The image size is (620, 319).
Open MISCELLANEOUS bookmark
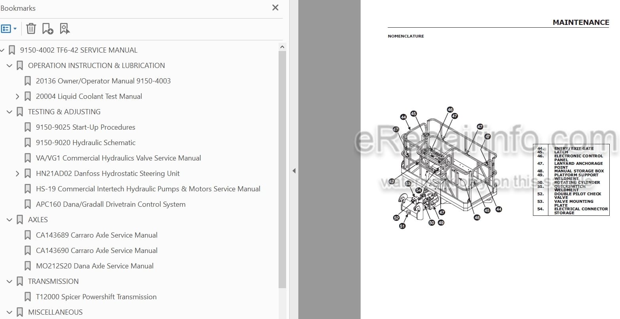55,312
